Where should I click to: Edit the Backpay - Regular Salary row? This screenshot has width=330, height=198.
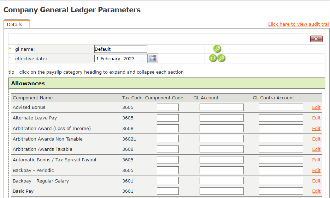[316, 181]
